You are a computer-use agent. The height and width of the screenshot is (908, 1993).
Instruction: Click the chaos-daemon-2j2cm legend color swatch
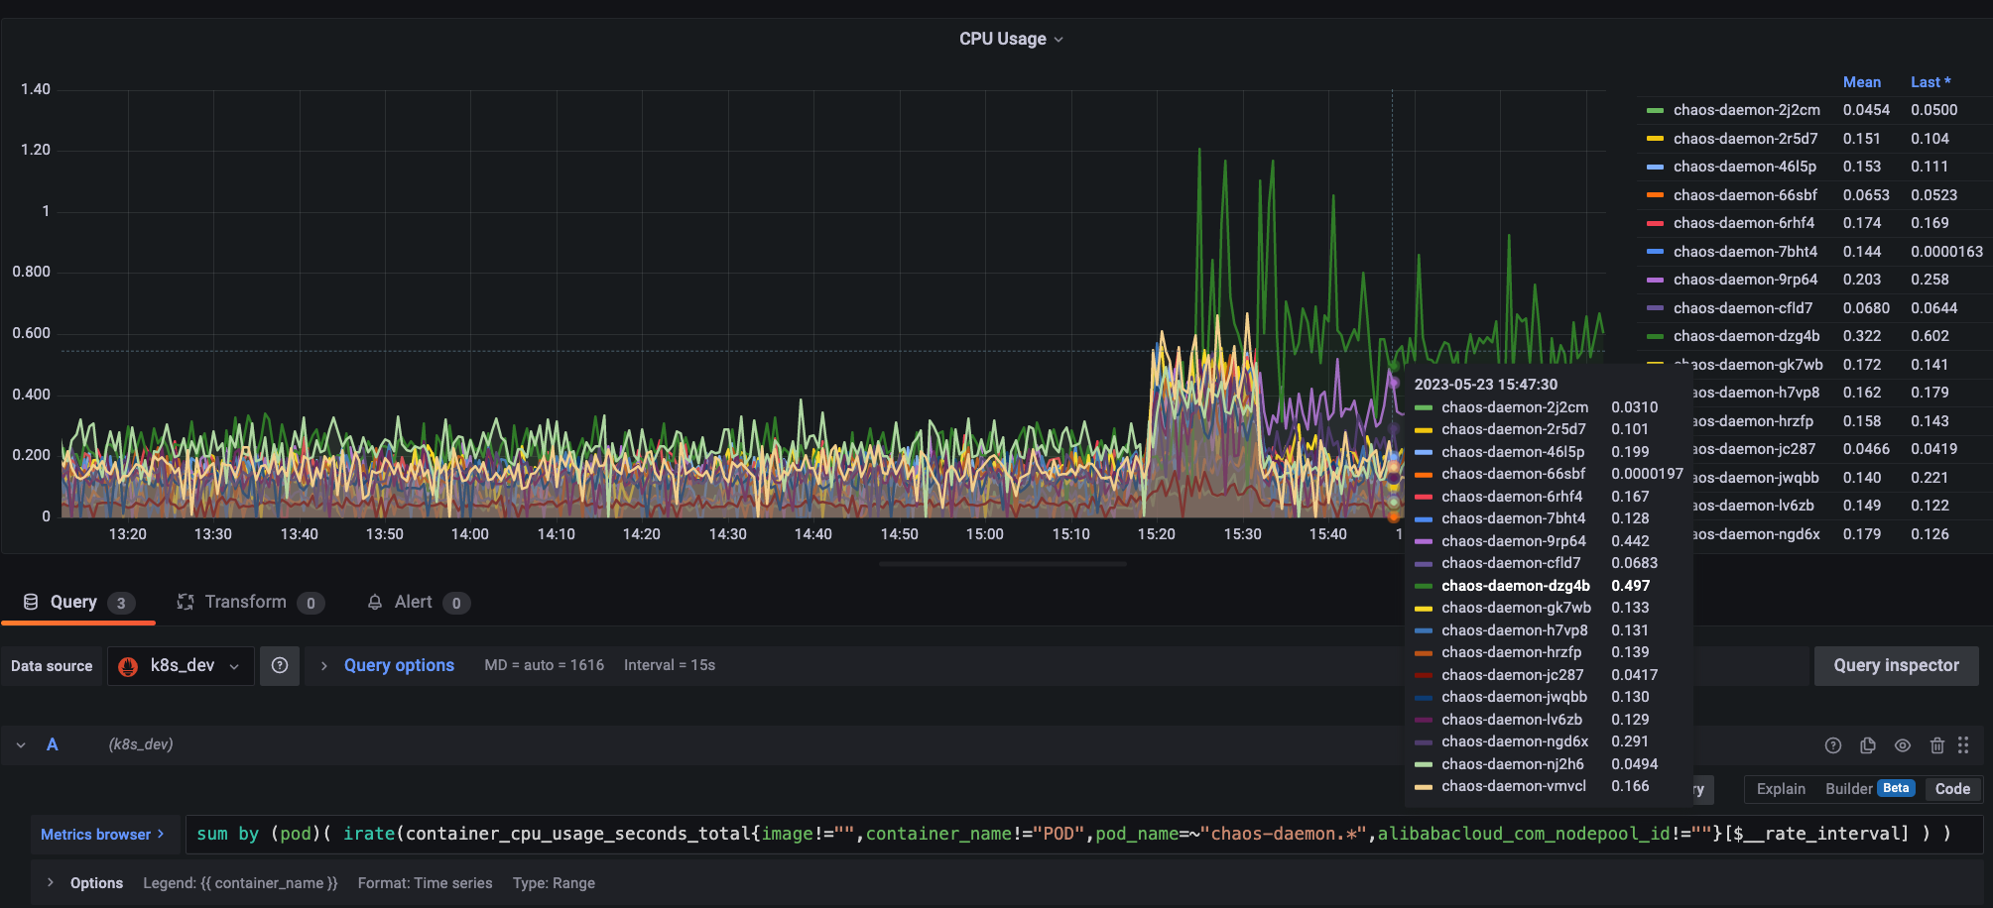tap(1654, 110)
